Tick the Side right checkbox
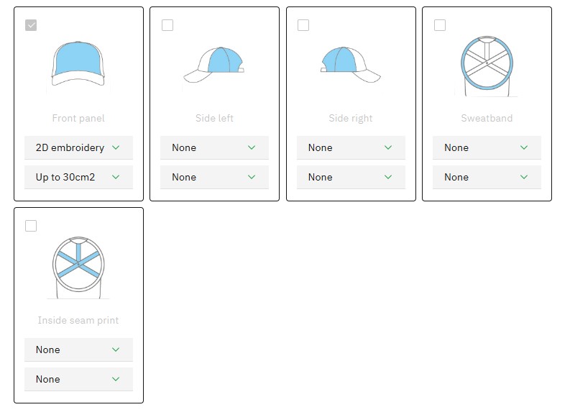This screenshot has width=570, height=420. [x=303, y=25]
